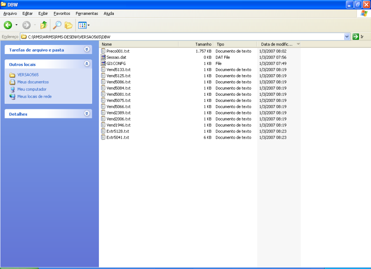Select file name Vend5086.txt

pyautogui.click(x=119, y=82)
